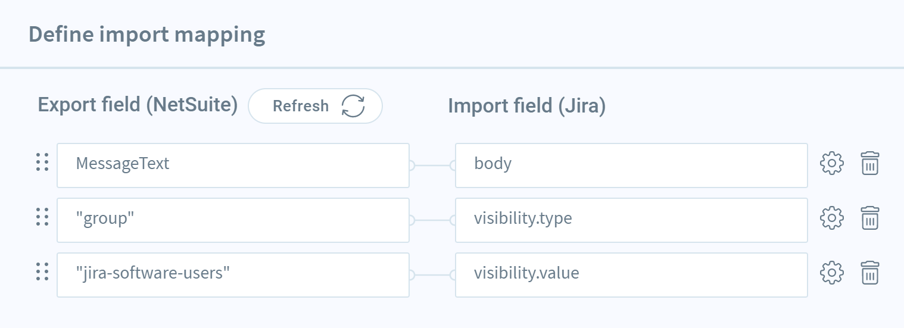The height and width of the screenshot is (328, 904).
Task: Open settings gear for body mapping
Action: pyautogui.click(x=832, y=164)
